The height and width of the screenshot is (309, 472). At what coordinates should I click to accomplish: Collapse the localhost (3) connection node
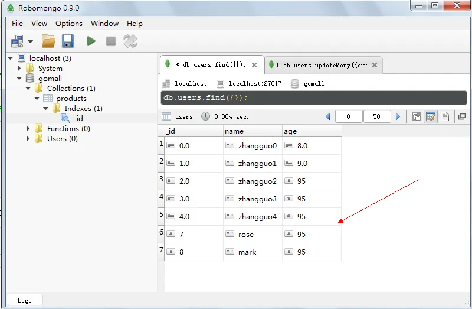pos(11,58)
